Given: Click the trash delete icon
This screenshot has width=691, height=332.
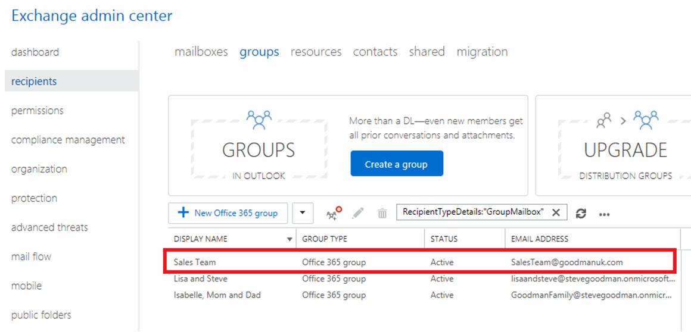Looking at the screenshot, I should pos(382,214).
